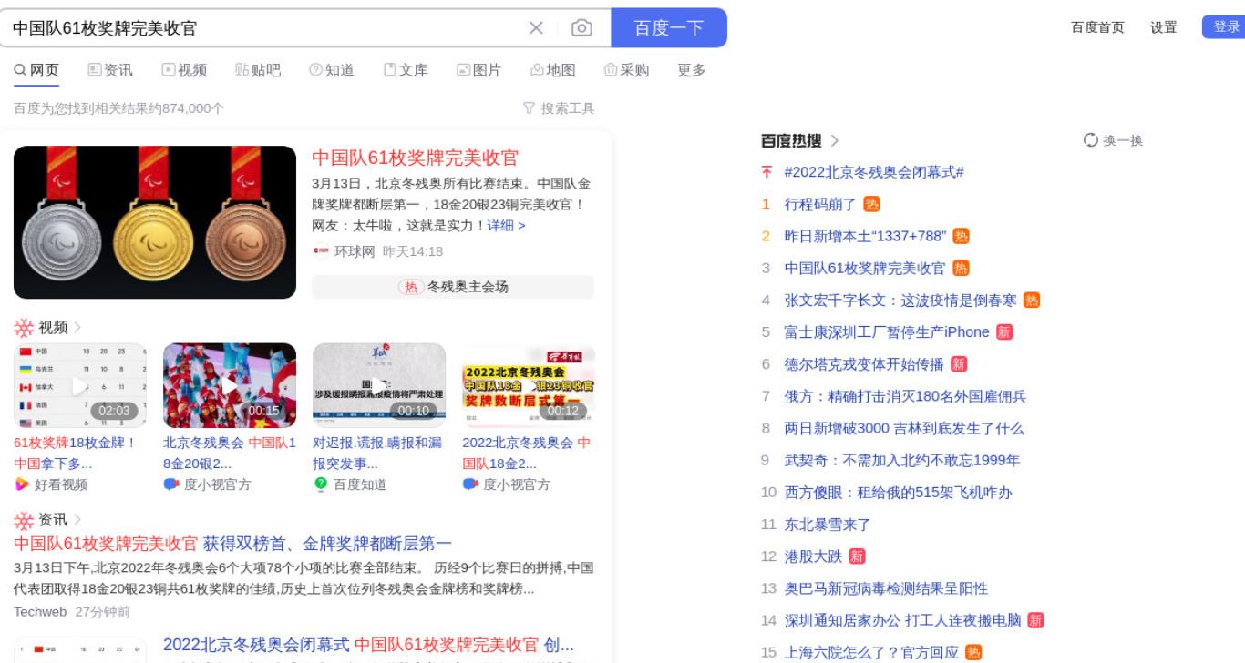Image resolution: width=1245 pixels, height=663 pixels.
Task: Switch to the 视频 tab
Action: (x=184, y=70)
